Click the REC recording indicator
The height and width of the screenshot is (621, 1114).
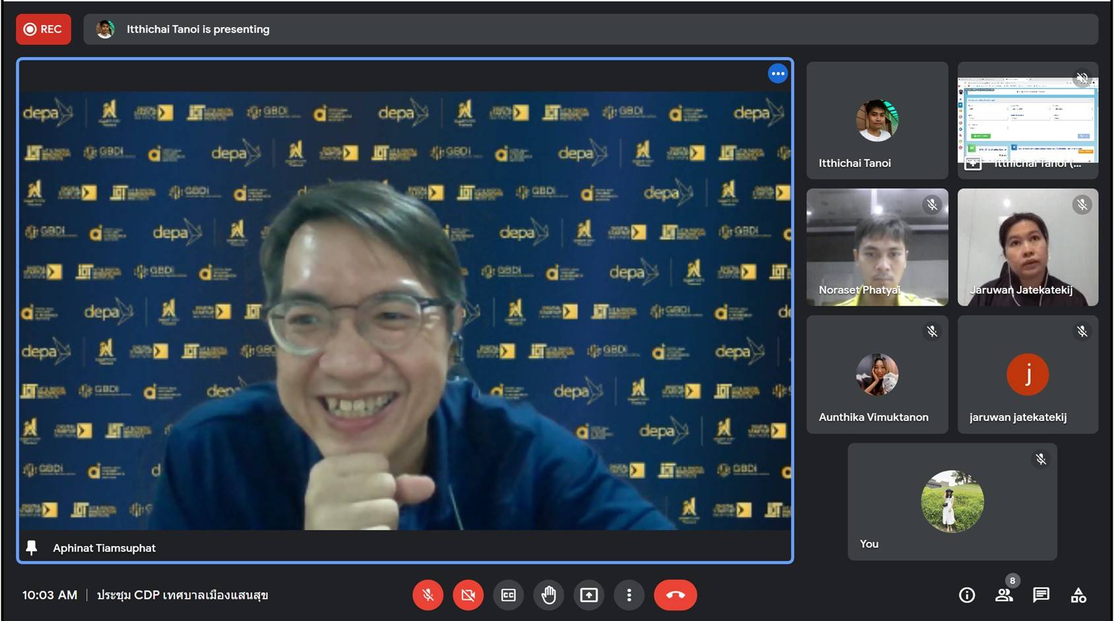(44, 29)
